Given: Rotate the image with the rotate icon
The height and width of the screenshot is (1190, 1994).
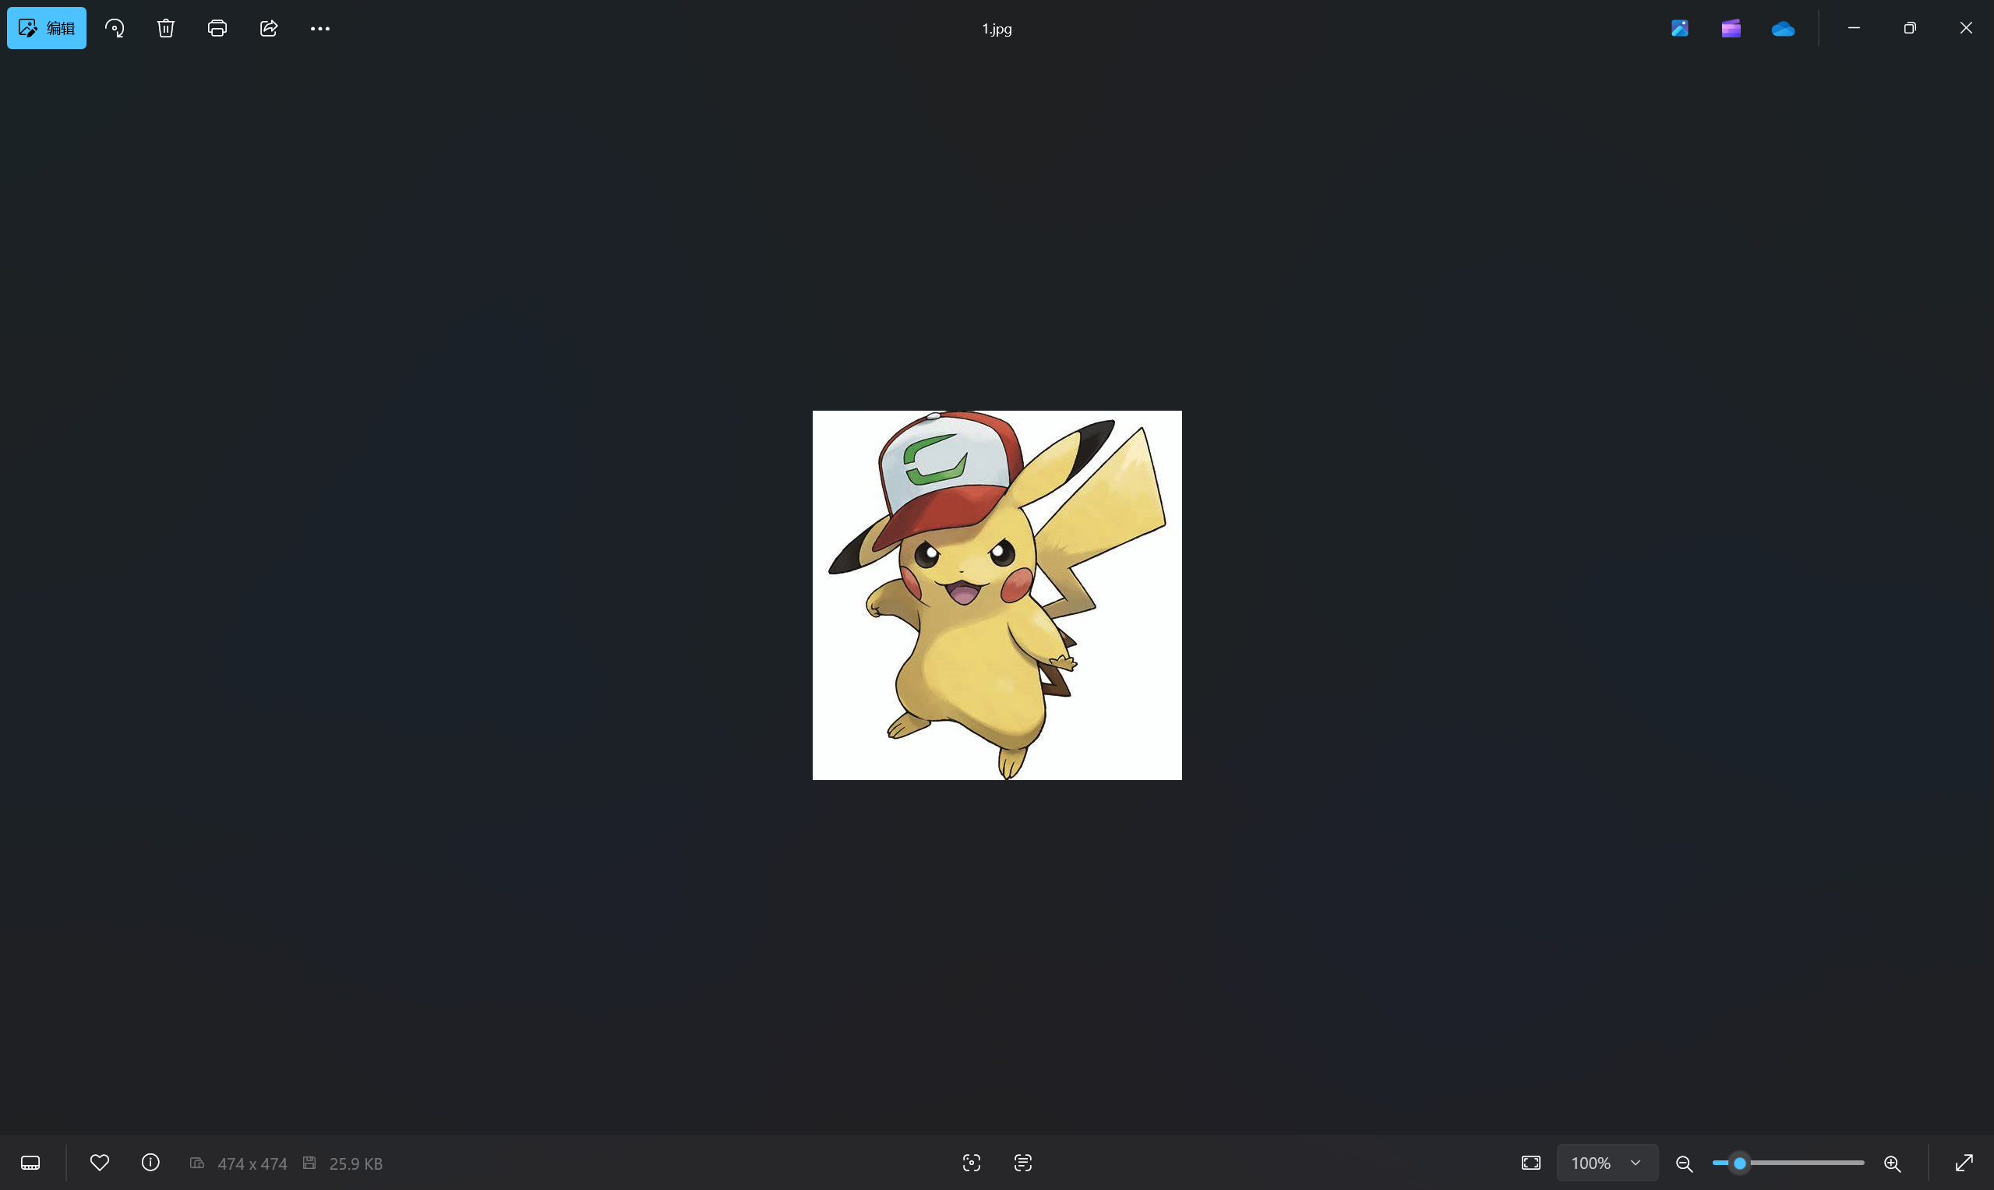Looking at the screenshot, I should click(115, 28).
